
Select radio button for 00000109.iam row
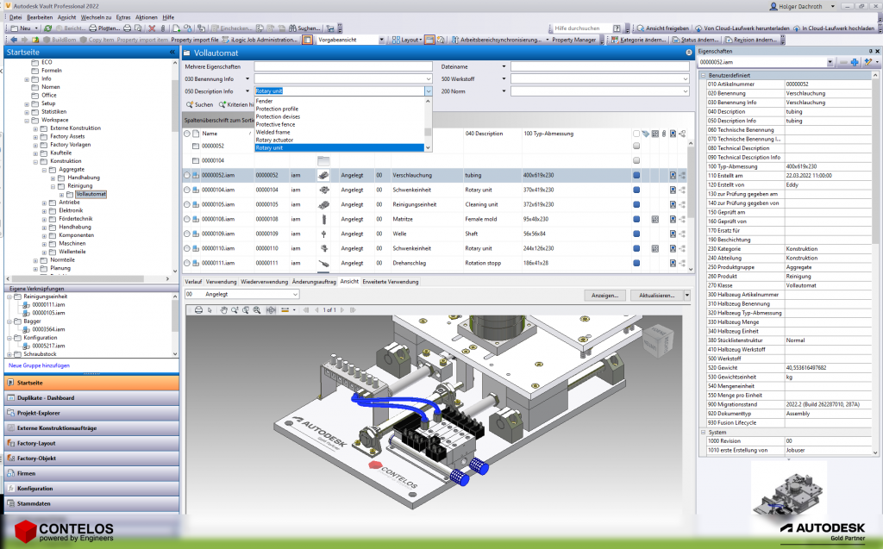pyautogui.click(x=187, y=234)
